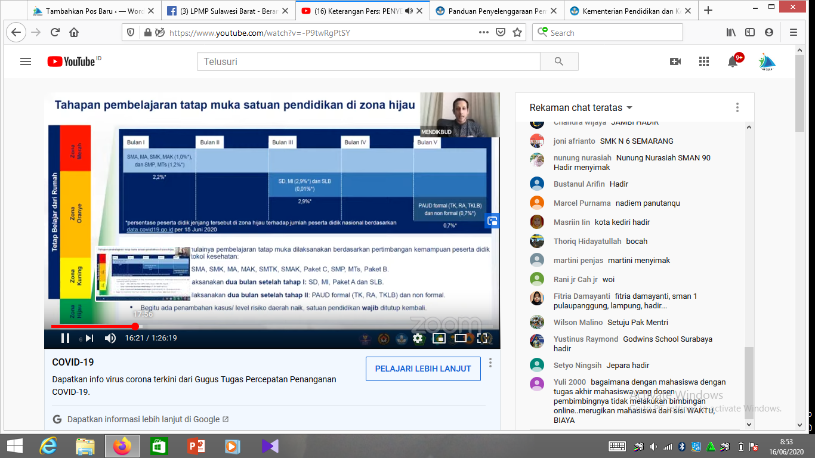Go forward in browser history
Screen dimensions: 815x458
(x=36, y=33)
